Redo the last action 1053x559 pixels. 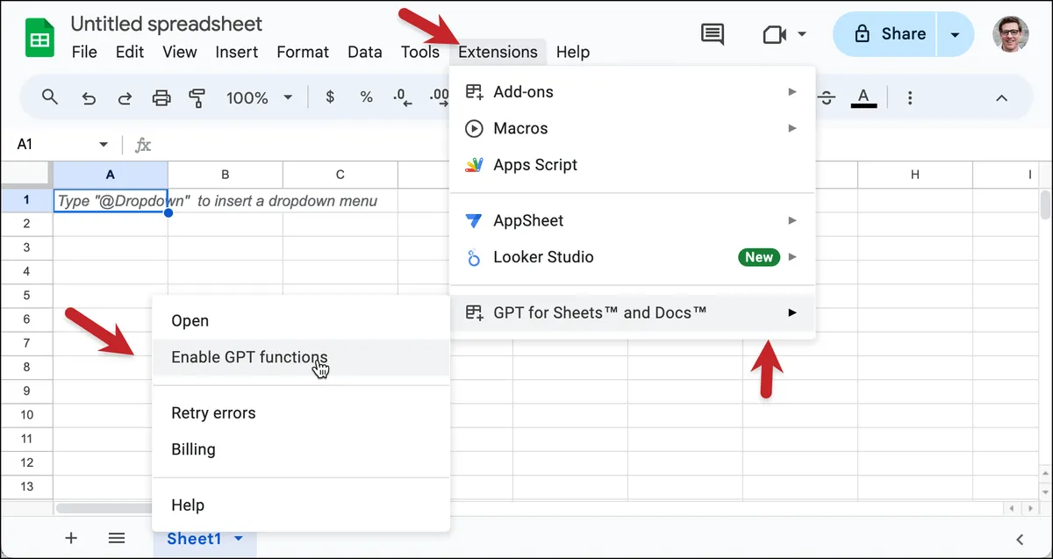click(x=125, y=97)
